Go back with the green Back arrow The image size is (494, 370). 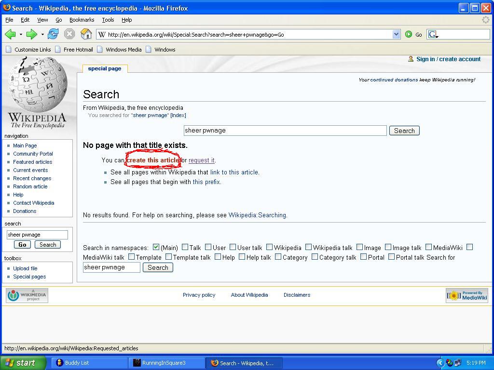11,34
